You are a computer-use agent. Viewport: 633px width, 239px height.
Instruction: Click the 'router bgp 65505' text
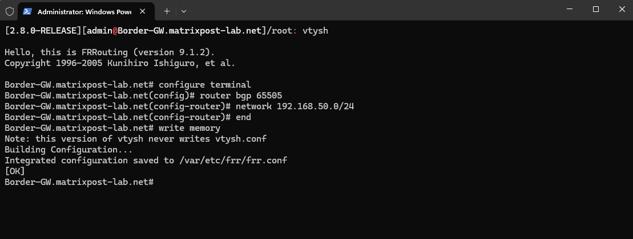point(241,96)
